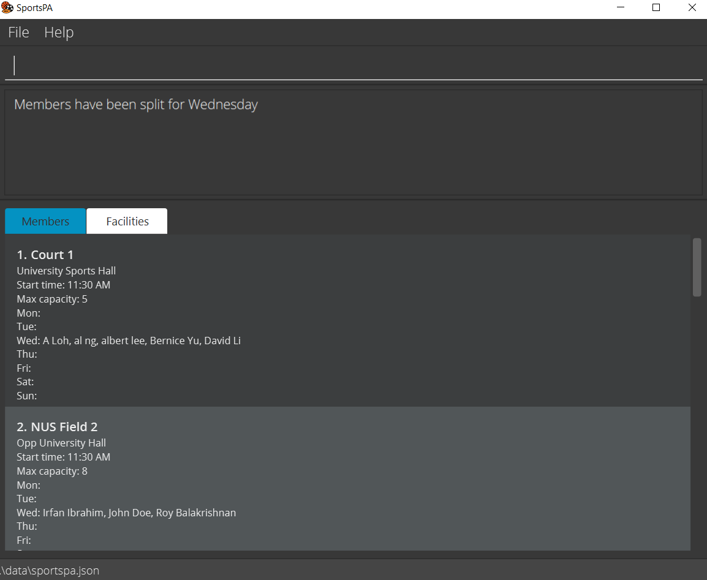707x580 pixels.
Task: Click 'Opp University Hall' location text
Action: (61, 443)
